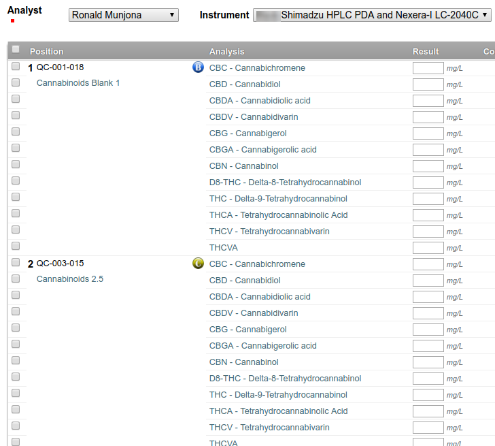Click the blue Blank icon for QC-001-018

click(198, 67)
